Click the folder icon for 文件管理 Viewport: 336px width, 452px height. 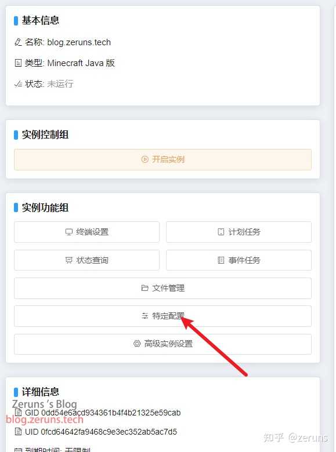(145, 288)
